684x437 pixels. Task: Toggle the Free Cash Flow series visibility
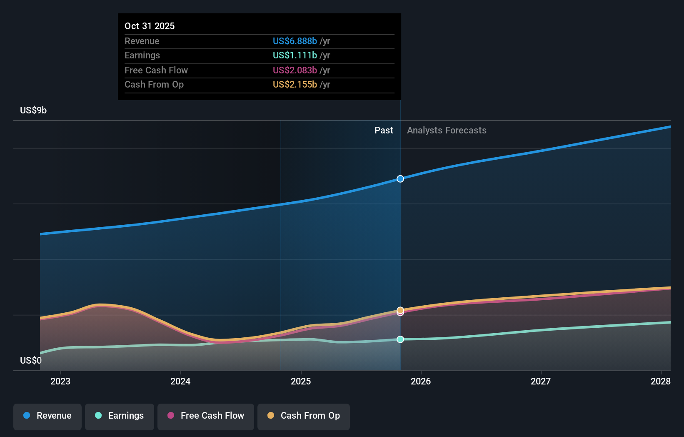pos(205,417)
